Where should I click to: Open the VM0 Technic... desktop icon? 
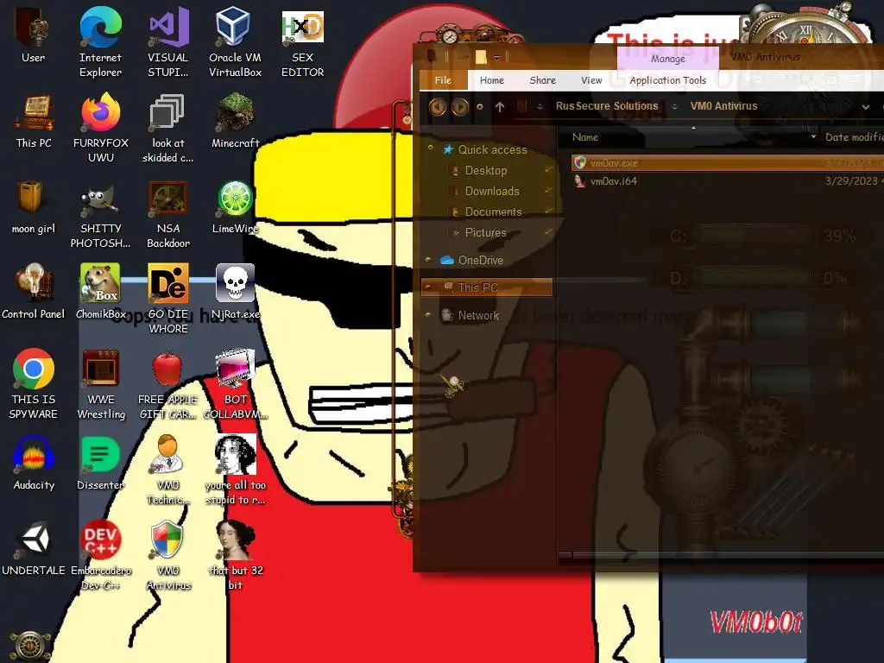pyautogui.click(x=168, y=470)
